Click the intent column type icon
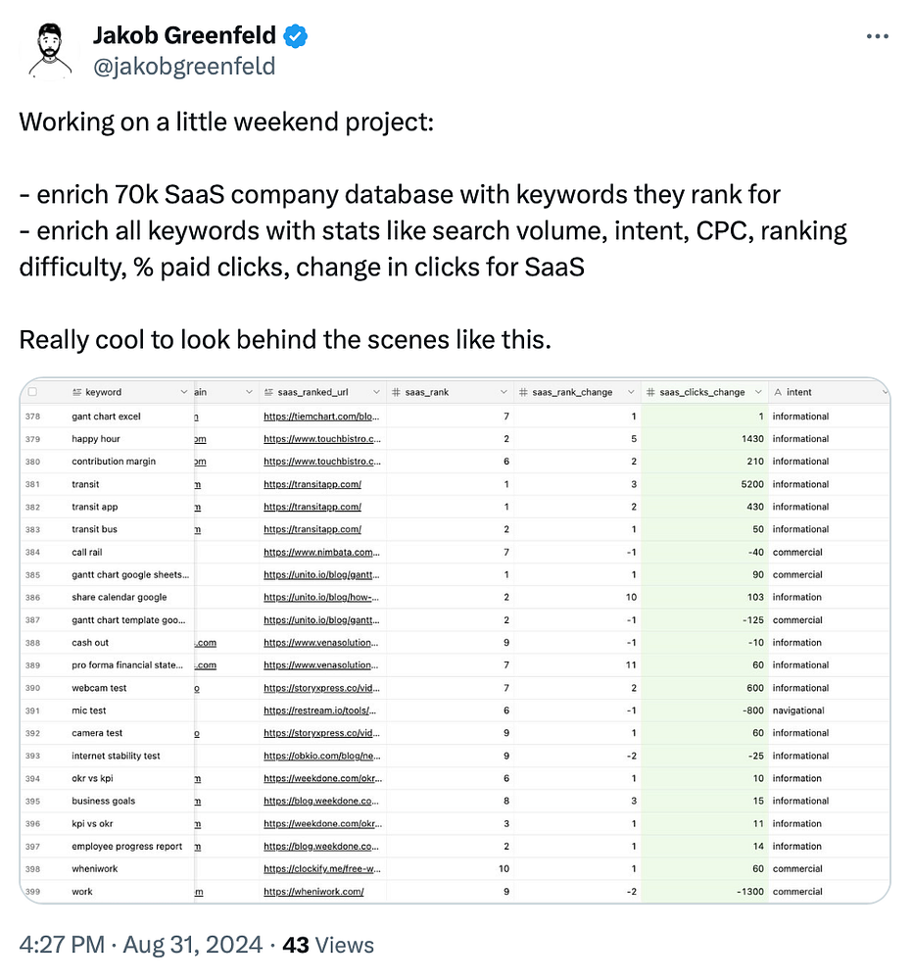 coord(778,393)
